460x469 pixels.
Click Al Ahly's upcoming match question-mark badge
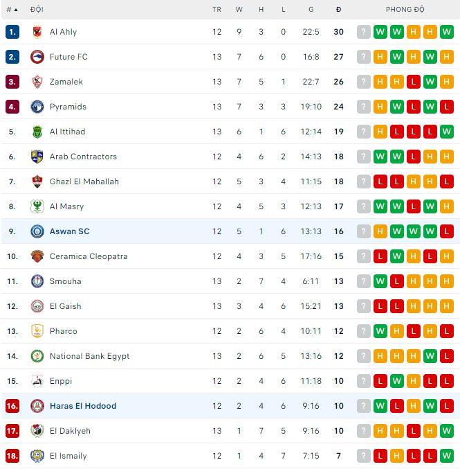pos(364,32)
